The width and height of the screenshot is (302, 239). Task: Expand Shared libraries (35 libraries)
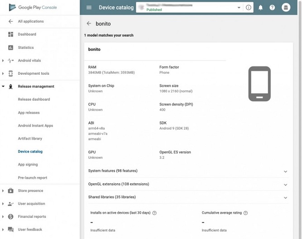285,197
